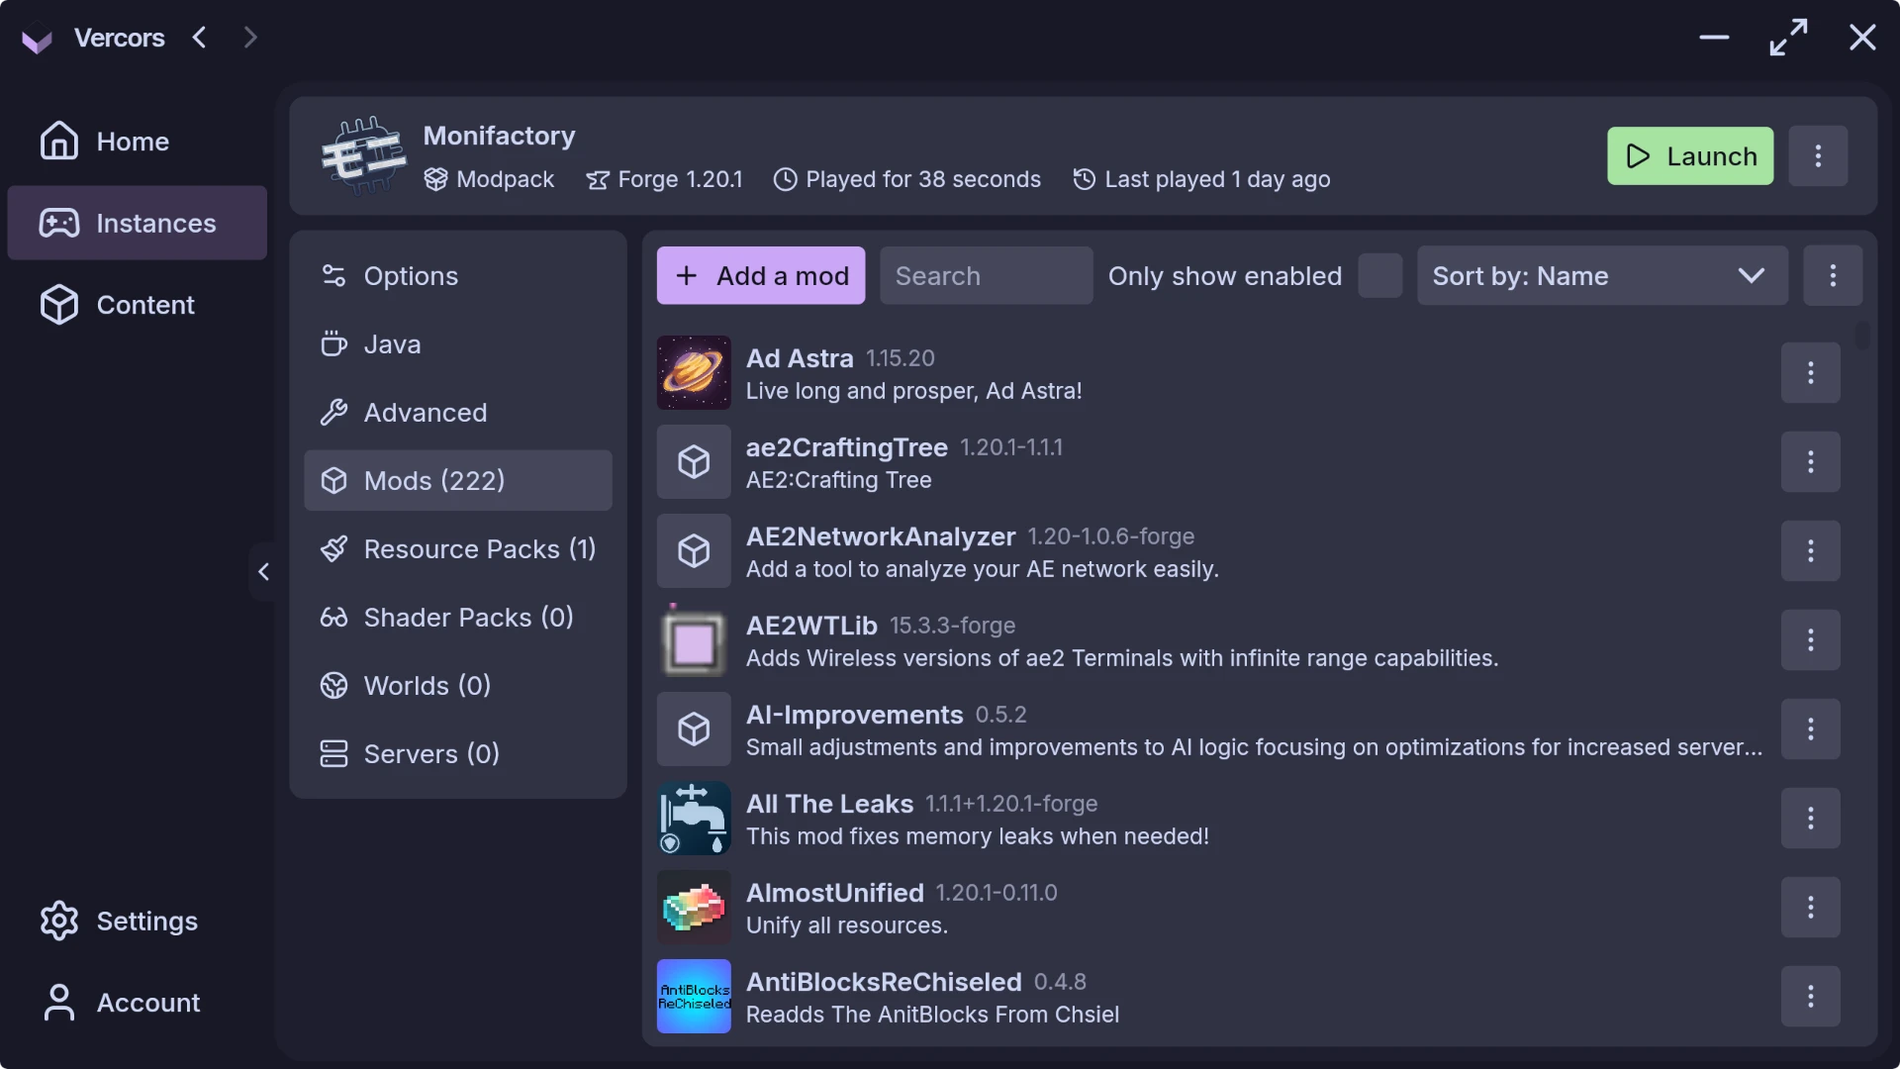Click the Monifactory instance icon

[x=364, y=156]
